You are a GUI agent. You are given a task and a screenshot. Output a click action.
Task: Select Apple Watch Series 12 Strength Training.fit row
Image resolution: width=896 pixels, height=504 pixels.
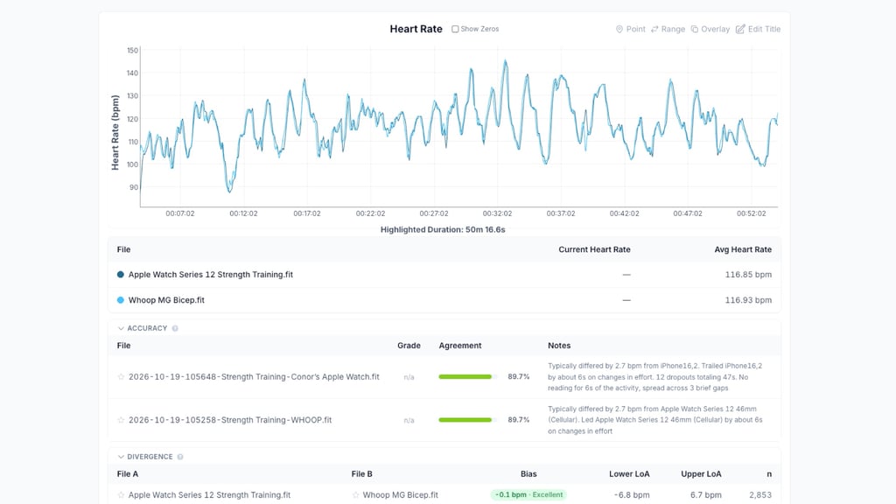pos(444,274)
